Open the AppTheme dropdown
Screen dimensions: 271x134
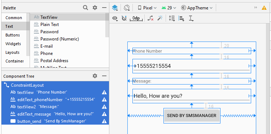[x=197, y=8]
